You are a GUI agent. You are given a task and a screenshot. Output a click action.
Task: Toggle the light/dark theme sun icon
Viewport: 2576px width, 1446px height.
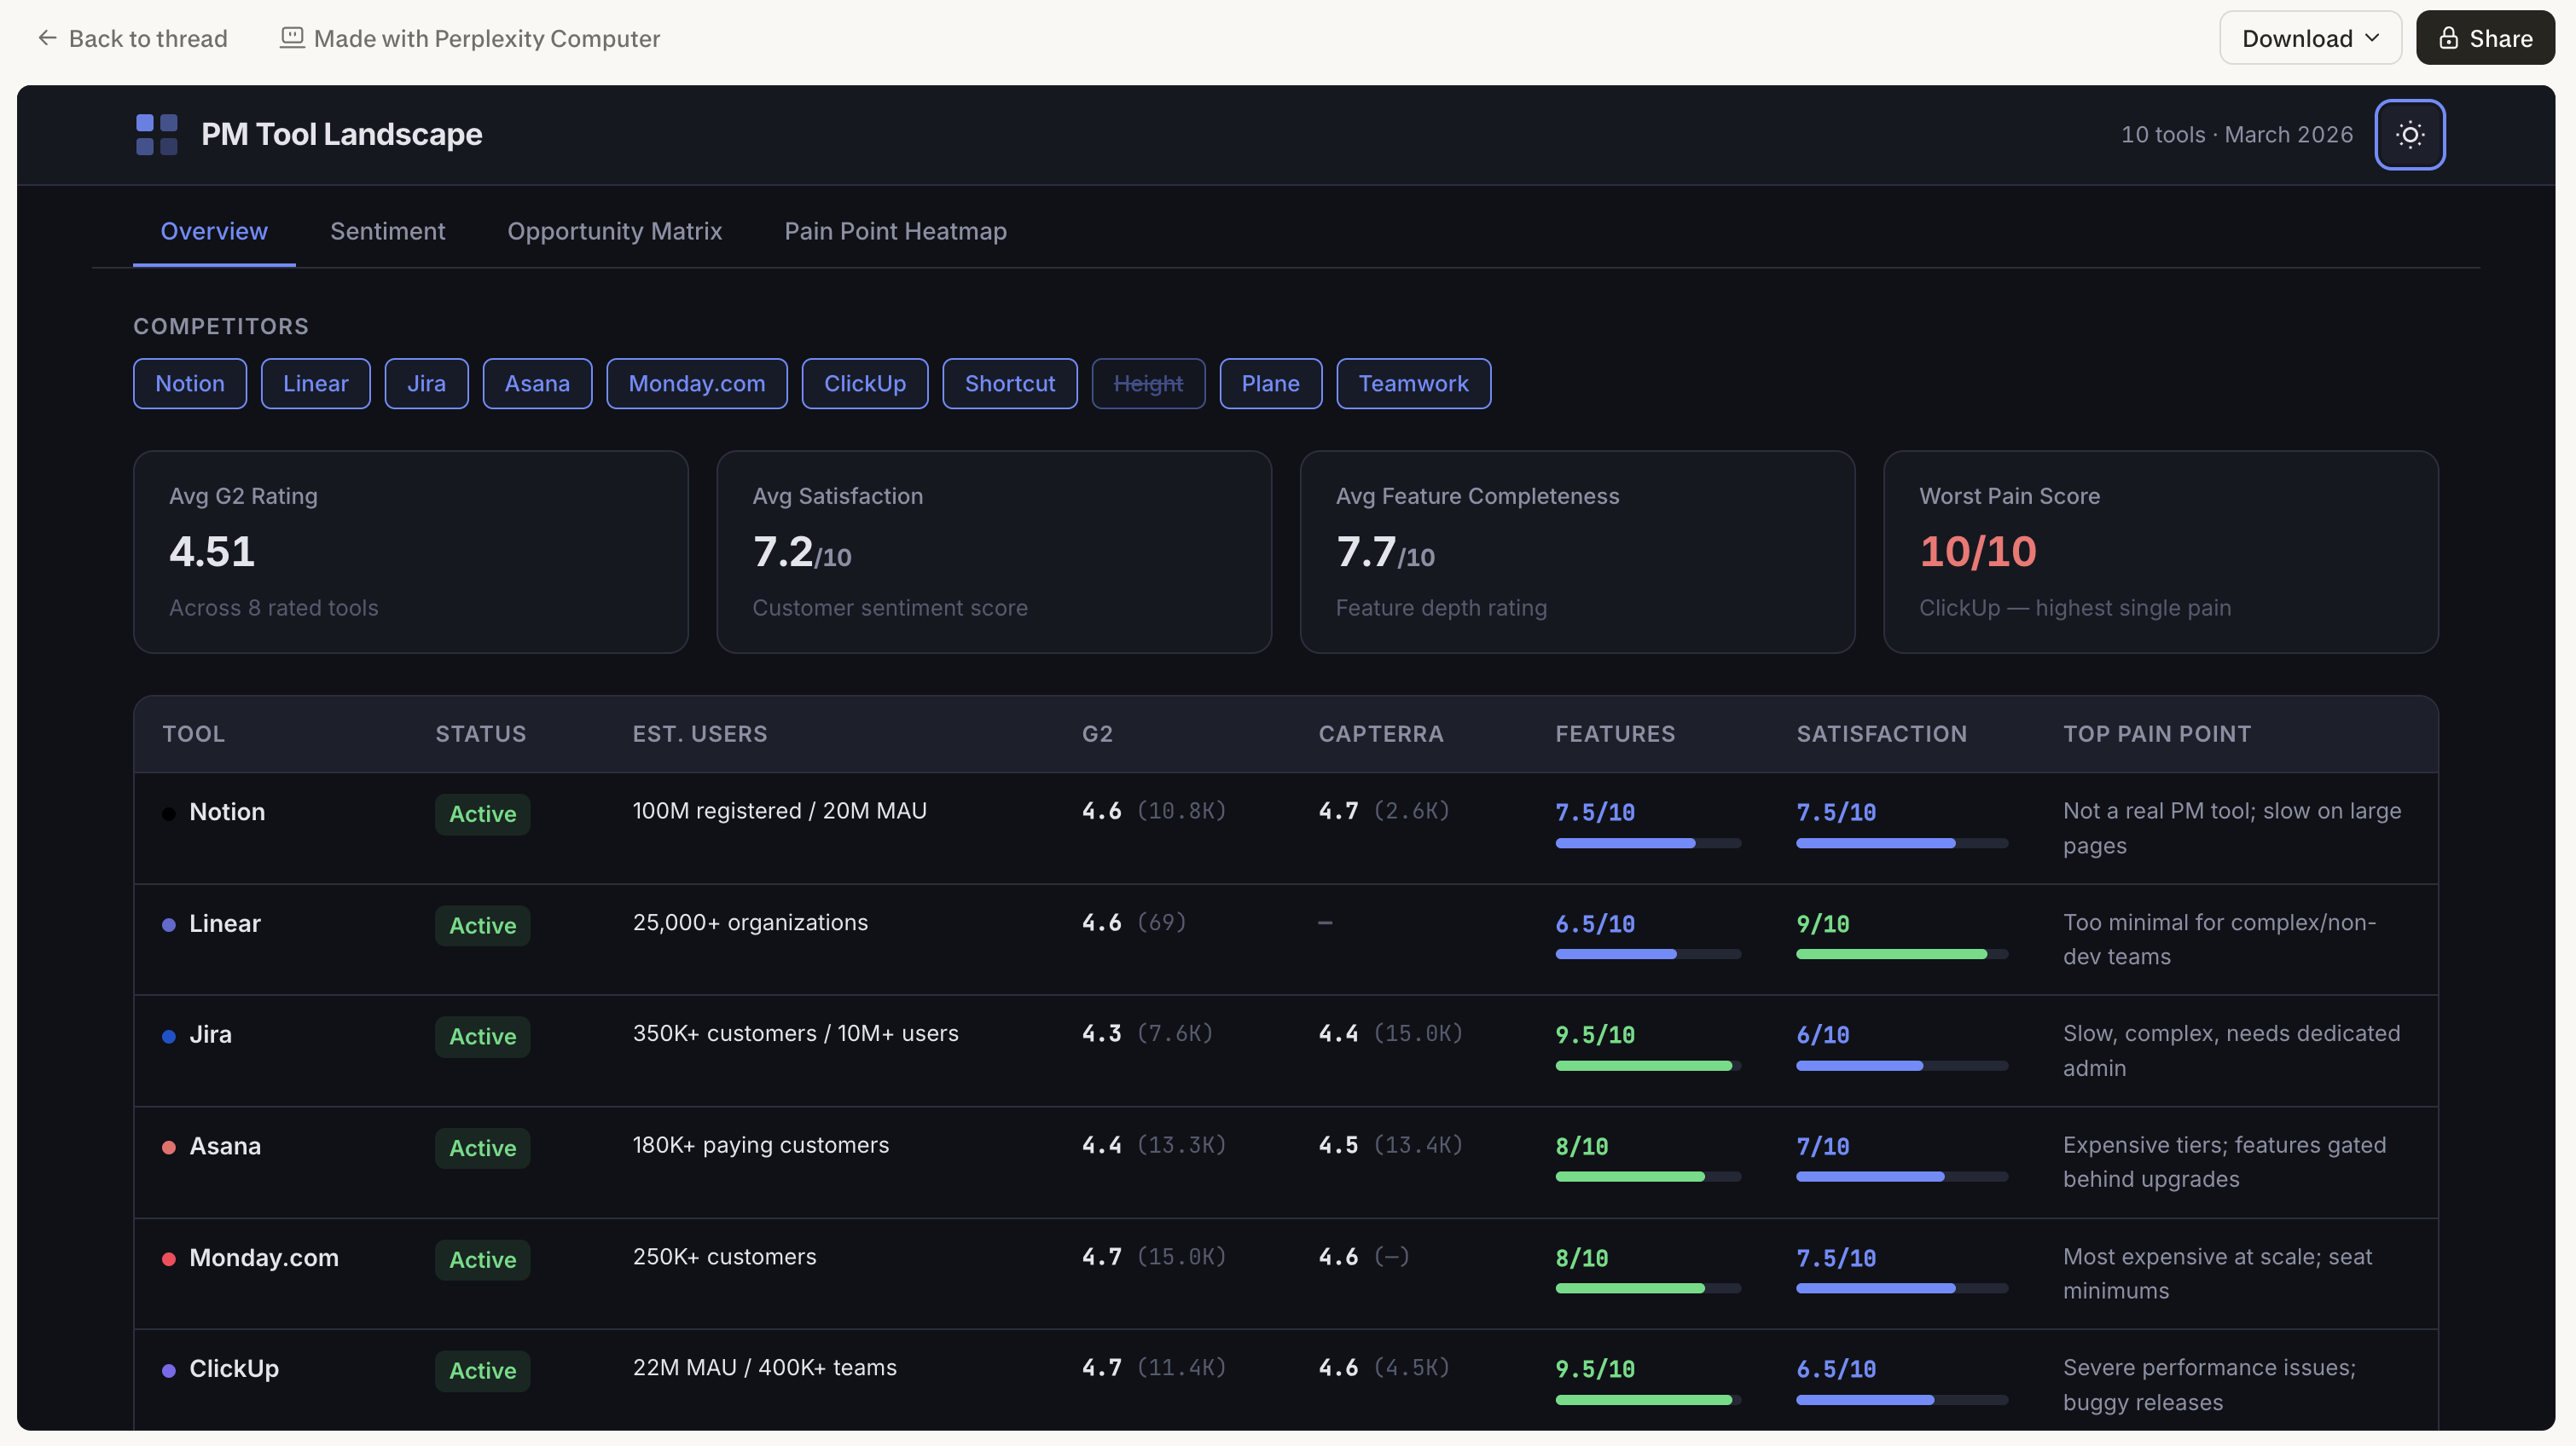(2410, 135)
